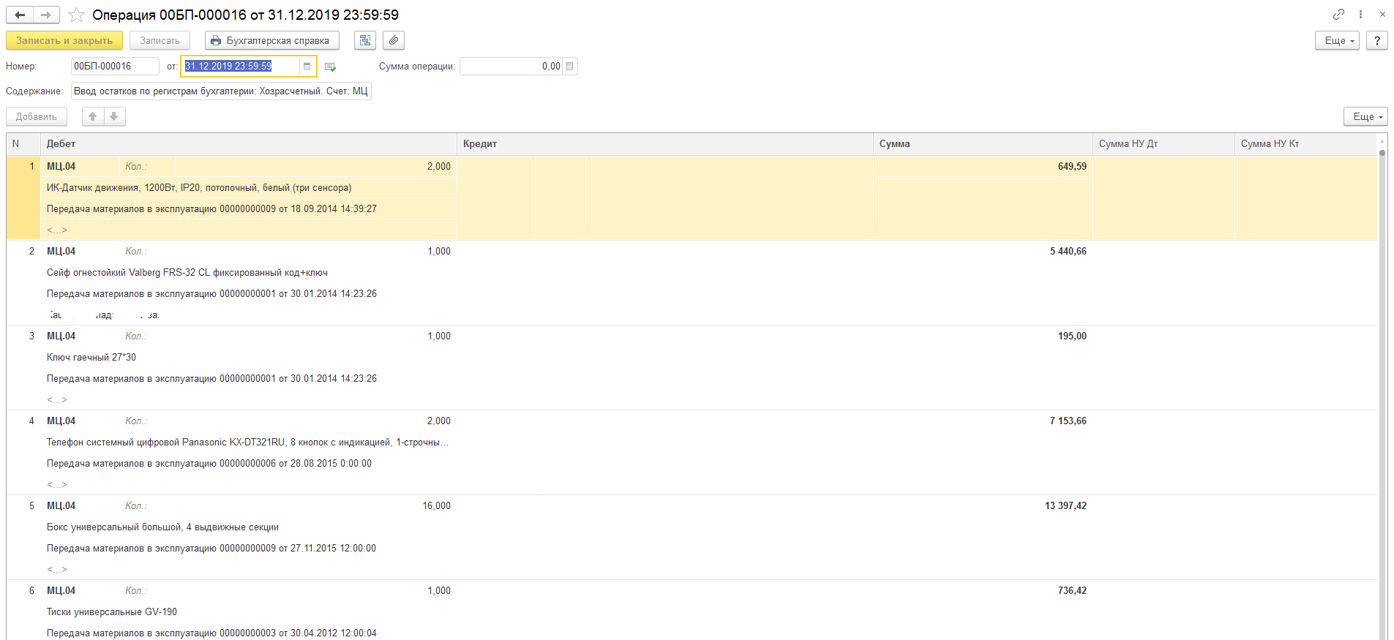Screen dimensions: 1394x640
Task: Select document 0000000003 от 30.04.2012
Action: (249, 633)
